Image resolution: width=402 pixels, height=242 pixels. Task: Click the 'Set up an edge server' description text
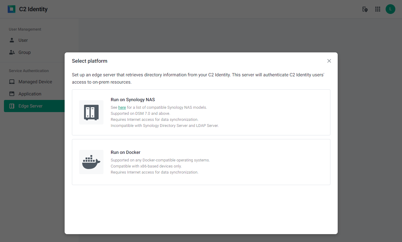pos(198,78)
